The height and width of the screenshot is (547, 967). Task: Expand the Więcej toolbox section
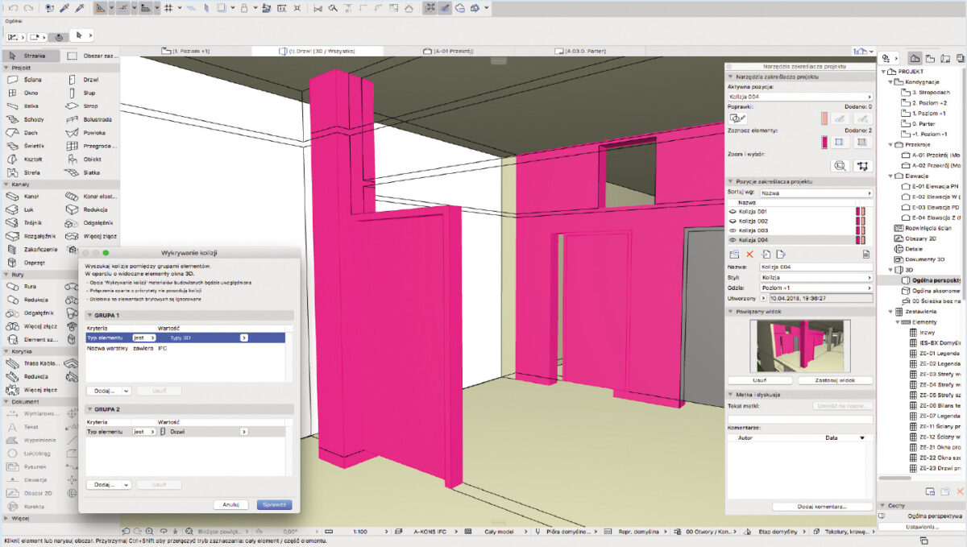pos(5,519)
